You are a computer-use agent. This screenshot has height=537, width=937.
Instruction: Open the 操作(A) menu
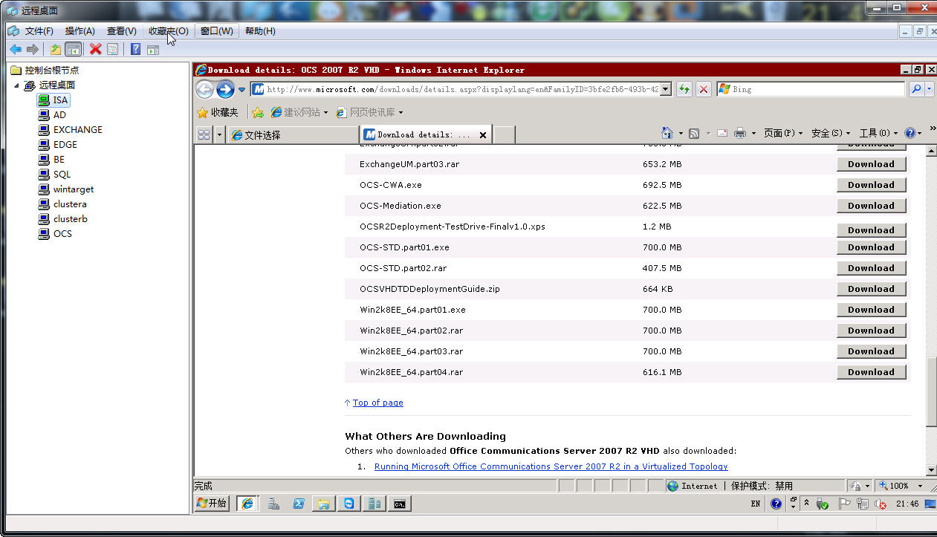(x=80, y=31)
